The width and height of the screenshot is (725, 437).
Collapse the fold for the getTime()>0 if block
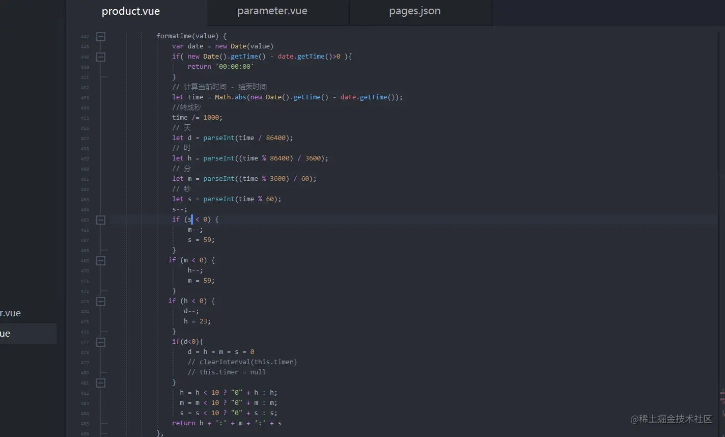point(101,57)
